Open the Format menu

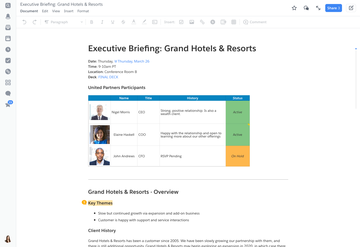[83, 11]
